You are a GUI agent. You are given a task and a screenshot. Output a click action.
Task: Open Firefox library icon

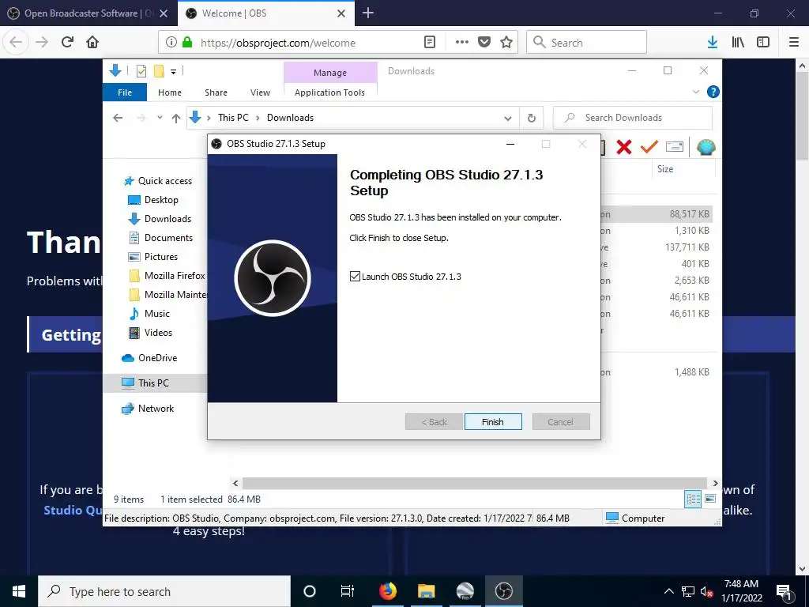point(738,43)
